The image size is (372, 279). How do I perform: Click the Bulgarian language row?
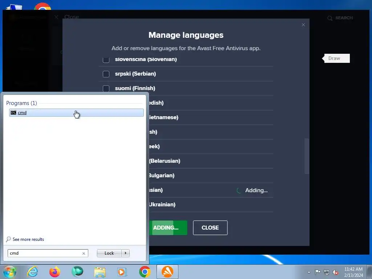[211, 175]
